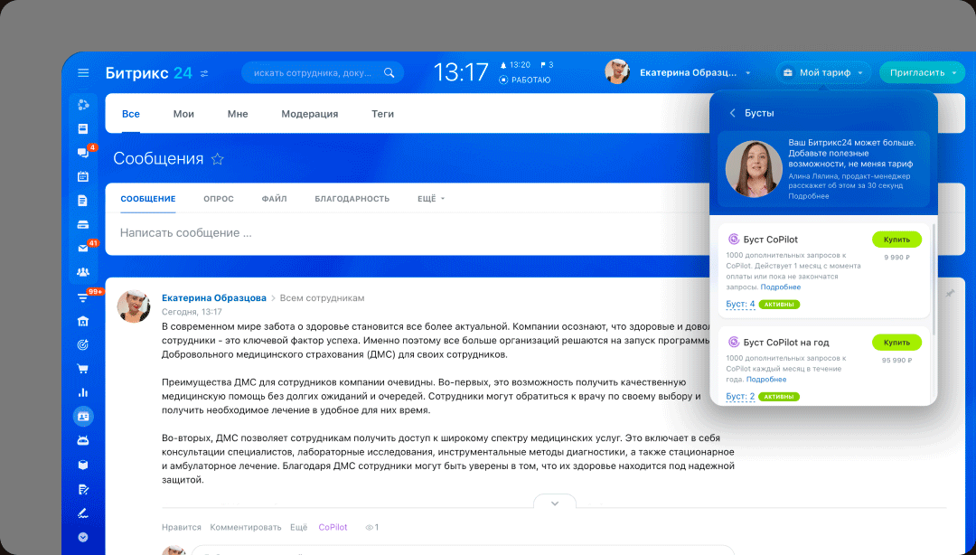The image size is (976, 555).
Task: Select the Мои tab
Action: [183, 114]
